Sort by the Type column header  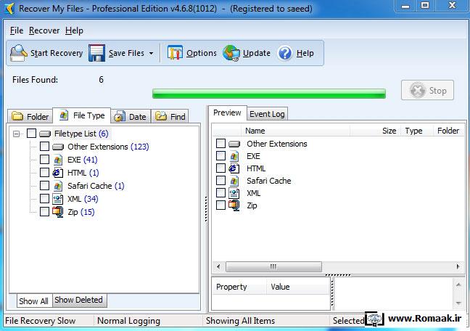pyautogui.click(x=417, y=131)
